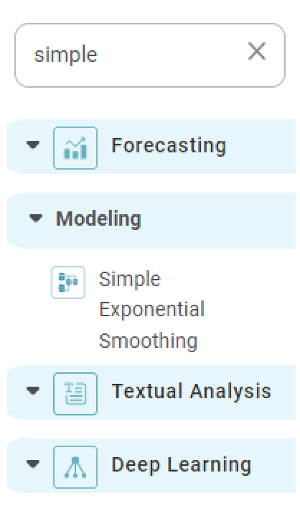Click empty area of the Modeling header row

(219, 221)
